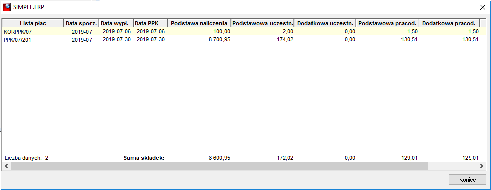Click the Data wypł. column header
The image size is (491, 190).
[116, 23]
